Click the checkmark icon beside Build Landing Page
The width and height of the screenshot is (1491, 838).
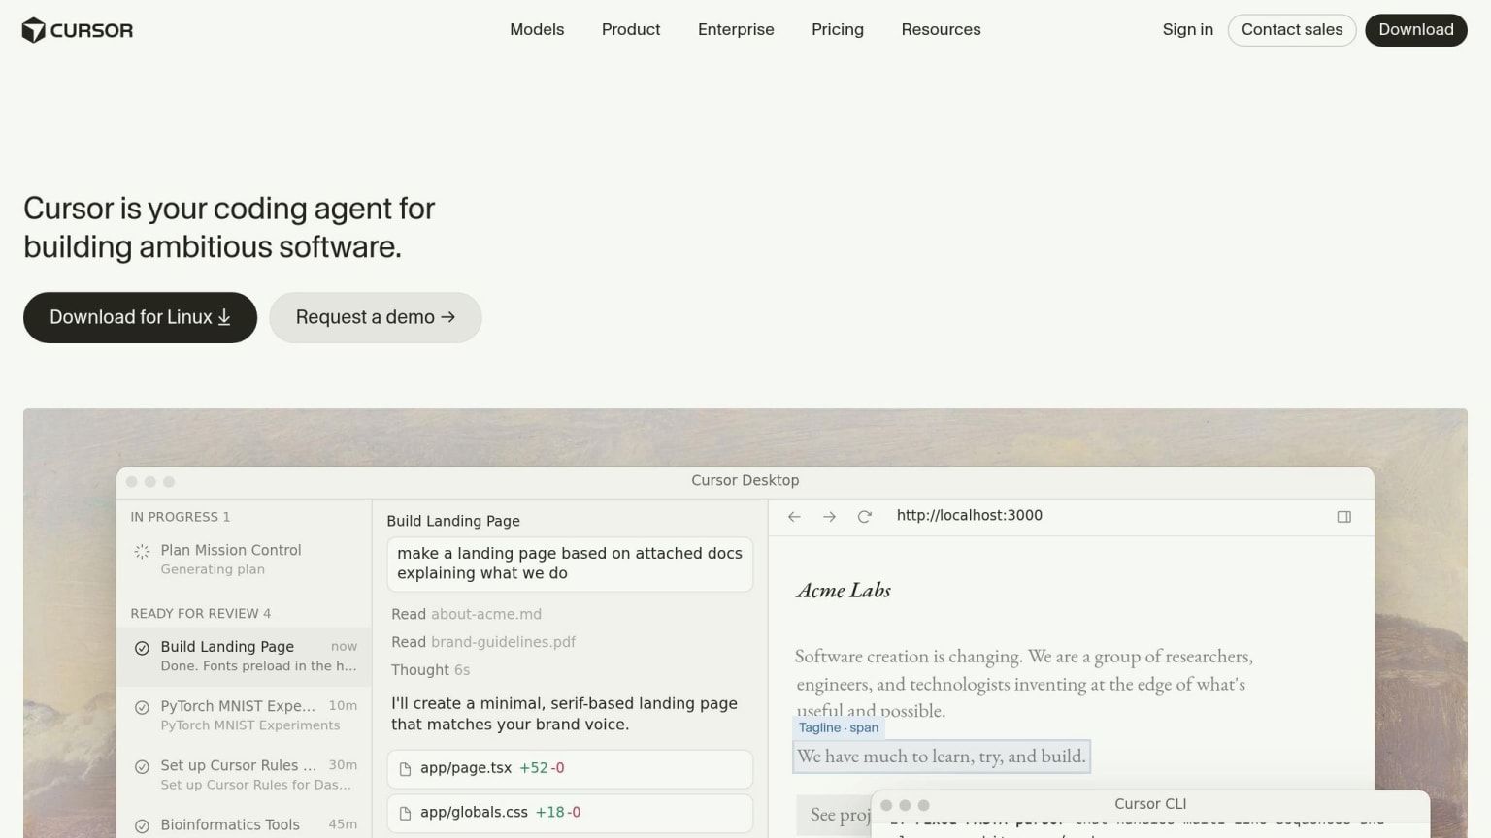click(x=142, y=648)
